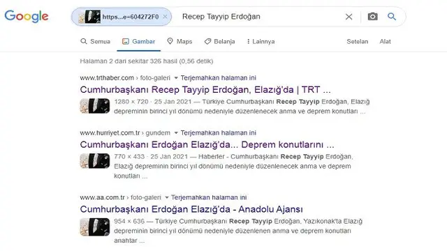The width and height of the screenshot is (447, 251).
Task: Open the Belanja tab
Action: 219,42
